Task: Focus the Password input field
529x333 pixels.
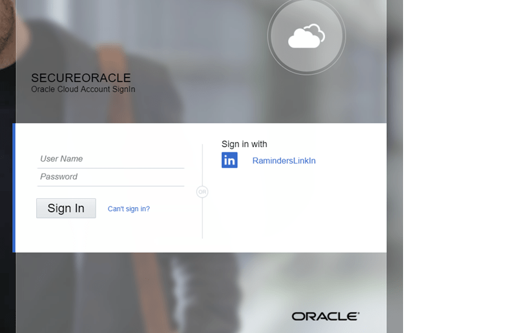Action: coord(110,177)
